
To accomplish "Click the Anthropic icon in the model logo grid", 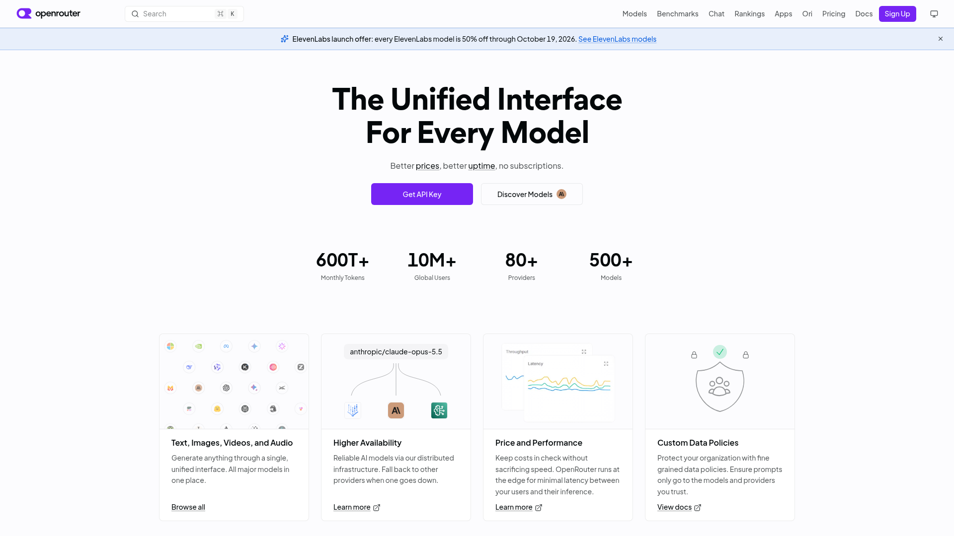I will click(x=198, y=388).
